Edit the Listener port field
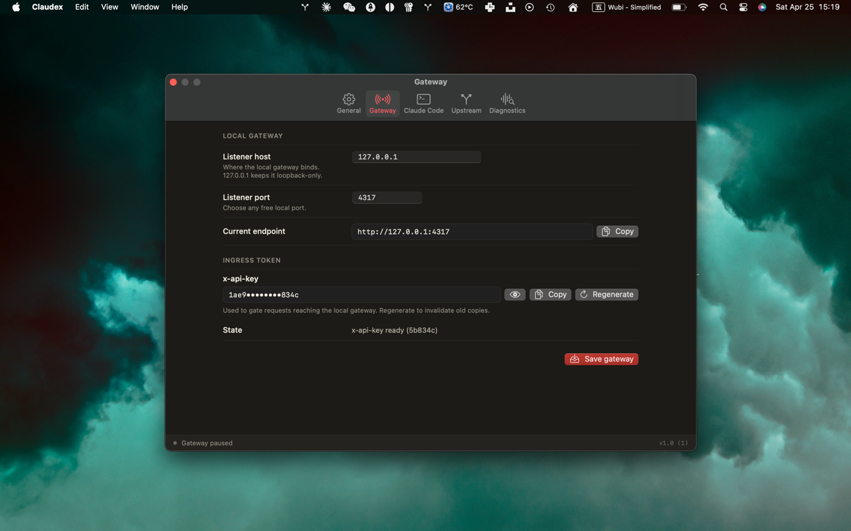Screen dimensions: 851x531 tap(387, 198)
